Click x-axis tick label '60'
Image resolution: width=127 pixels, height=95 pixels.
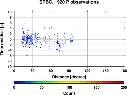51,71
